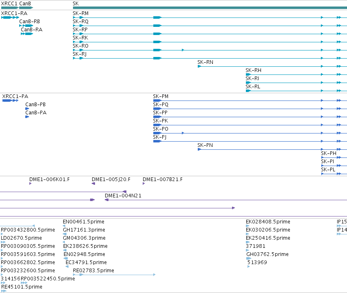Image resolution: width=347 pixels, height=293 pixels.
Task: Select transcript label SK-RQ
Action: tap(81, 22)
